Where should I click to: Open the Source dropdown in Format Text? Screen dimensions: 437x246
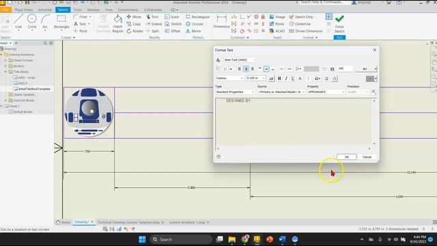point(281,92)
